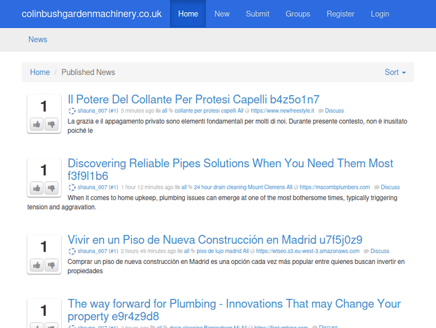This screenshot has width=436, height=328.
Task: Click the collante per protesi capelli tag
Action: (x=205, y=111)
